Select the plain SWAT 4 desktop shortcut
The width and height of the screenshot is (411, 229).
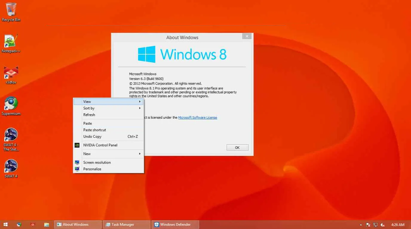(11, 169)
